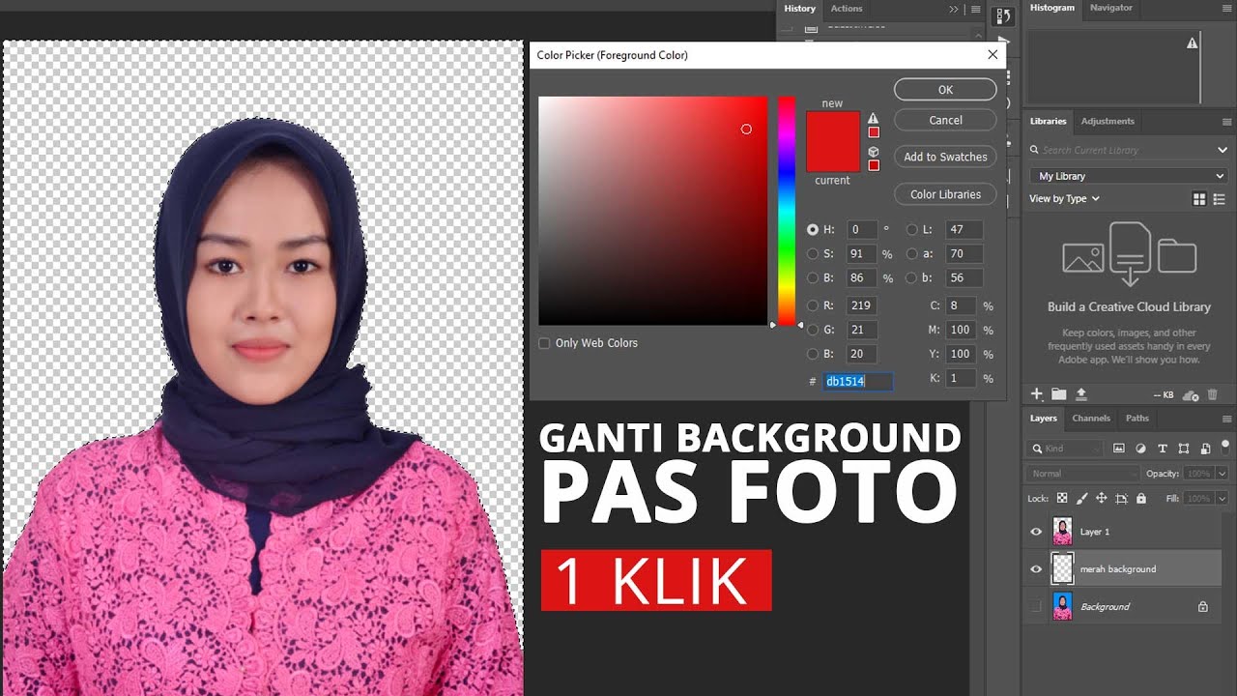Viewport: 1237px width, 696px height.
Task: Switch to the Actions tab
Action: point(847,9)
